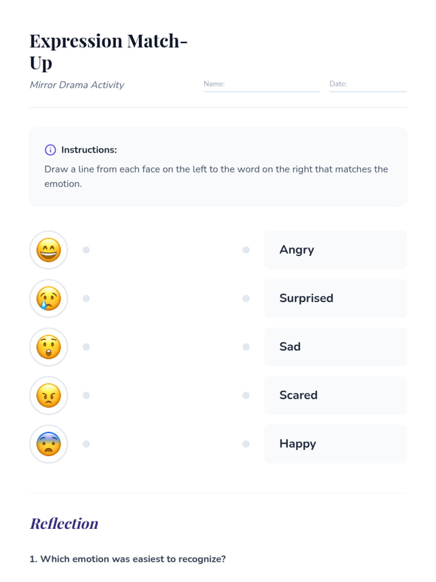436x582 pixels.
Task: Click the grinning happy face emoji
Action: click(x=48, y=250)
